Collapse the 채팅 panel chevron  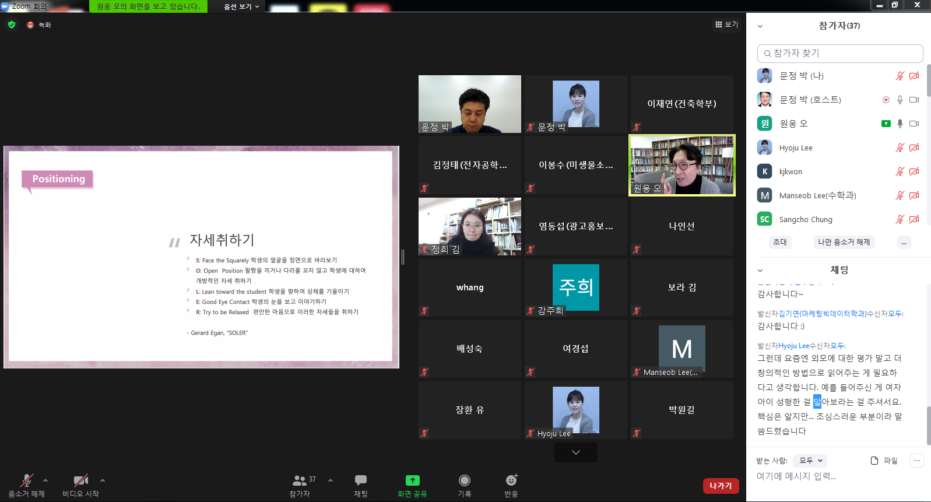pyautogui.click(x=760, y=271)
